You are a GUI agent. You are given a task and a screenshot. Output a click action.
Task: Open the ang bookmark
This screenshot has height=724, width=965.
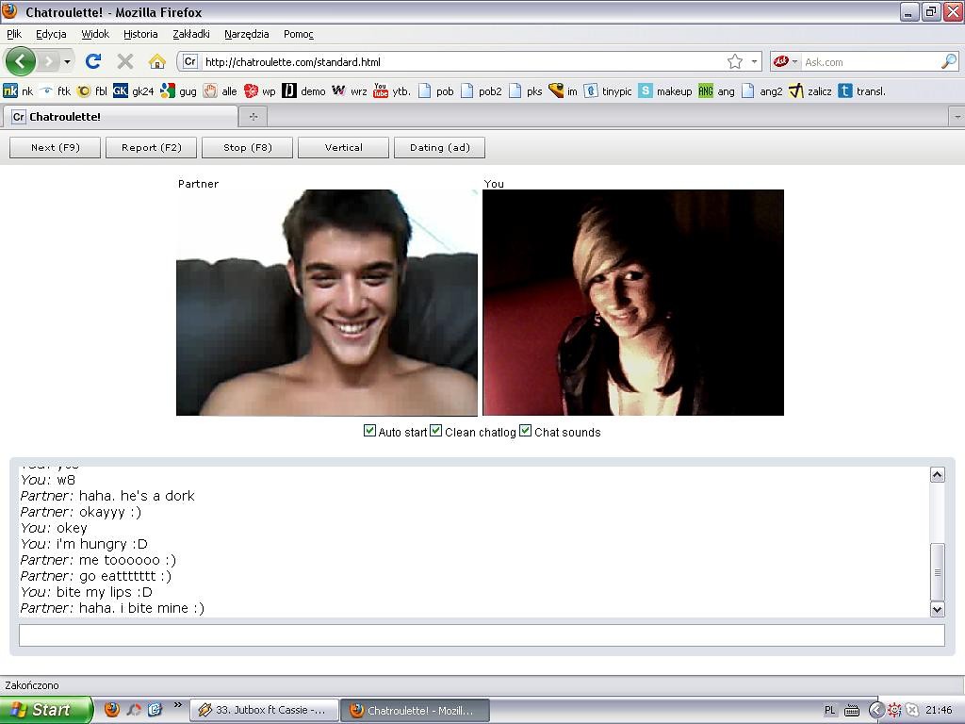coord(716,91)
